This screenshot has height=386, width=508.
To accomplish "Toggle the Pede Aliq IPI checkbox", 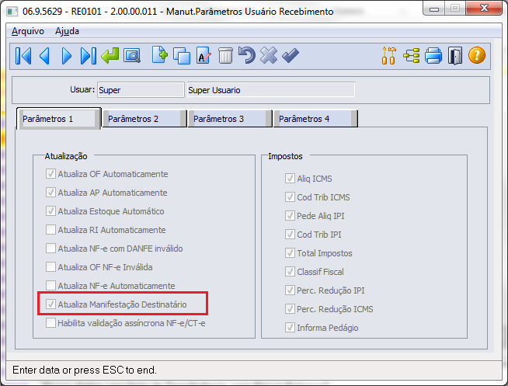I will (290, 216).
